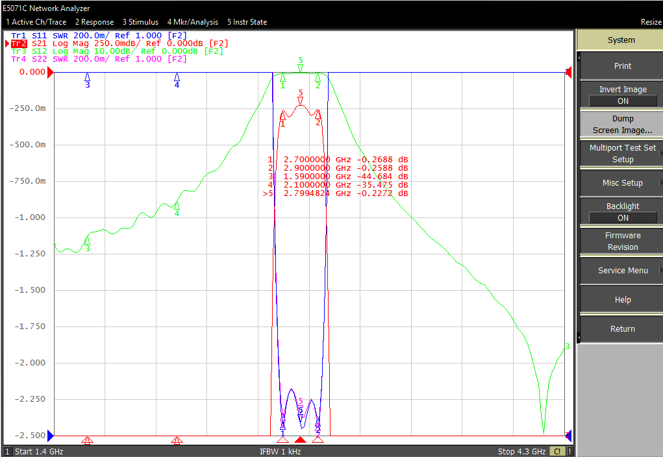Click the channel 1 indicator in the status bar
The image size is (663, 457).
click(x=7, y=452)
